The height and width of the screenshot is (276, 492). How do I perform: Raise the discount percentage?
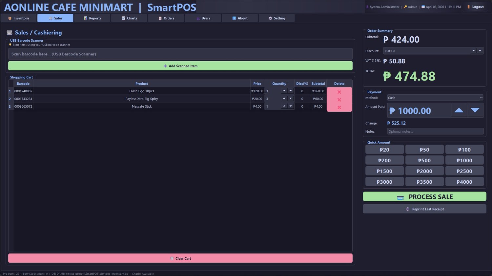coord(473,51)
